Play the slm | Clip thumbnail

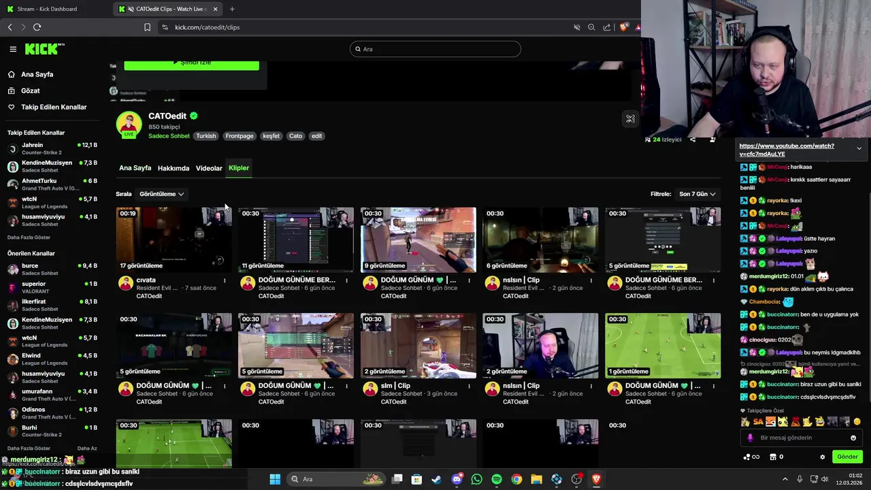418,346
